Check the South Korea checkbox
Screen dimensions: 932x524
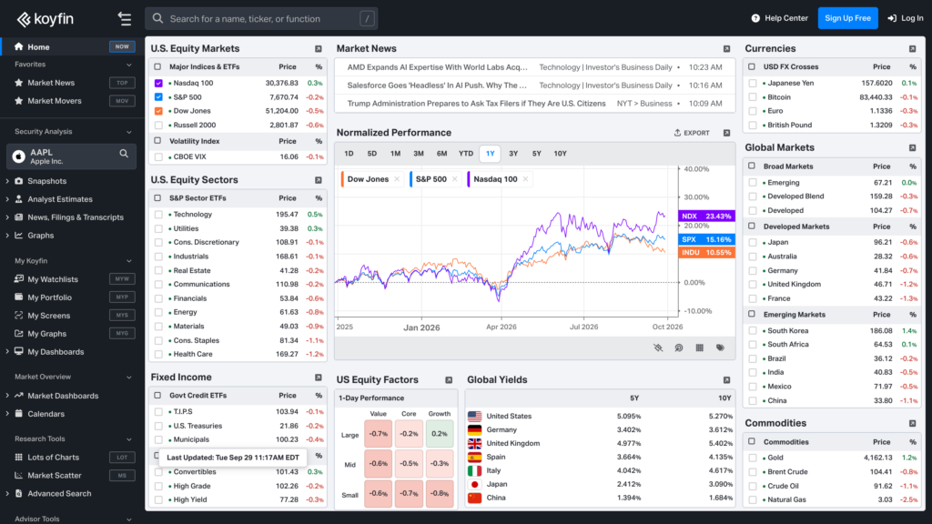(x=753, y=331)
